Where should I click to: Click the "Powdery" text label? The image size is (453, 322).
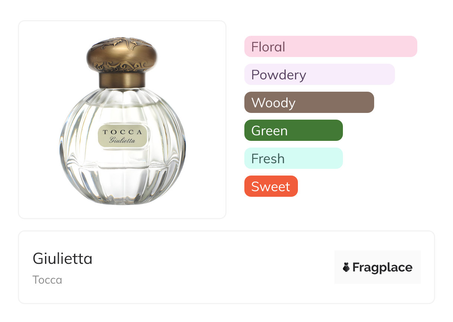[279, 75]
